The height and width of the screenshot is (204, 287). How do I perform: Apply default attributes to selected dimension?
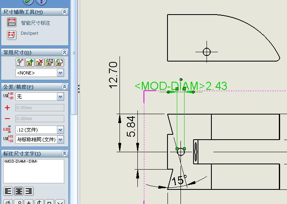pyautogui.click(x=20, y=62)
